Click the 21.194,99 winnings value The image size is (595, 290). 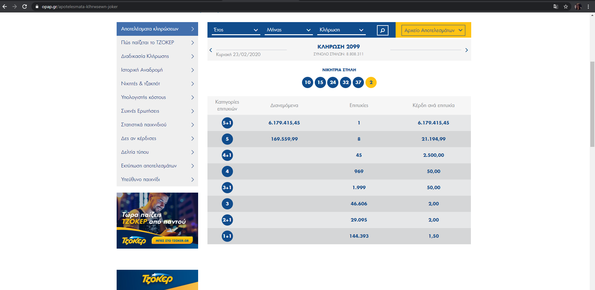point(434,139)
